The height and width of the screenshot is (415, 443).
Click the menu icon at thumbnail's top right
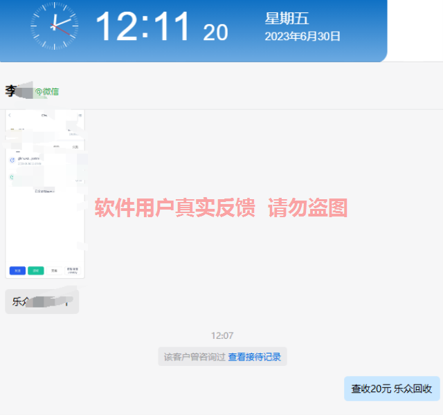pyautogui.click(x=80, y=115)
